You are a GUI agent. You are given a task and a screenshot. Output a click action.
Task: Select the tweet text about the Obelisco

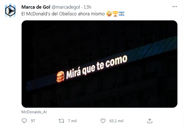click(63, 14)
